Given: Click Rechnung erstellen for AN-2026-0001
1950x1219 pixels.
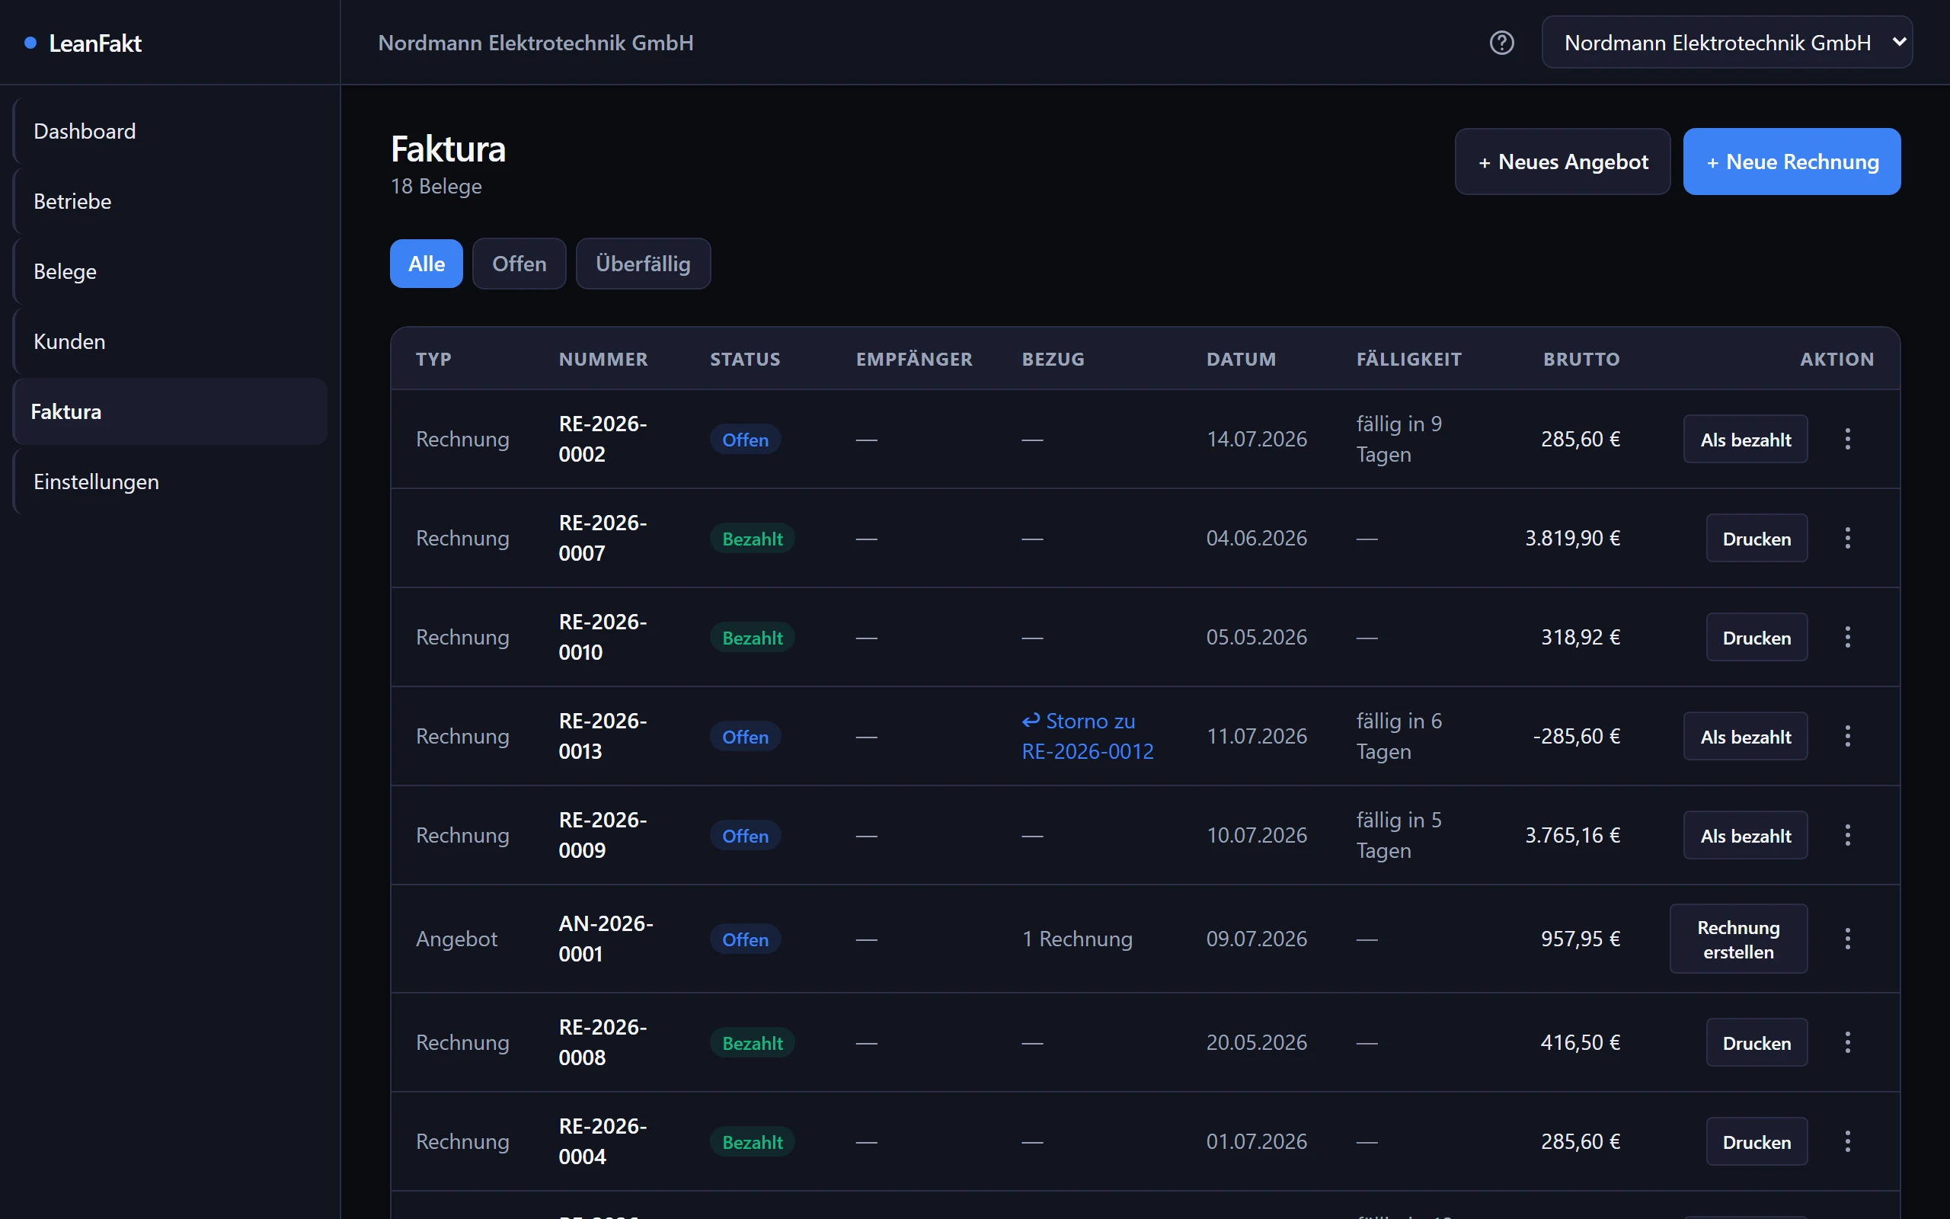Looking at the screenshot, I should [1739, 939].
